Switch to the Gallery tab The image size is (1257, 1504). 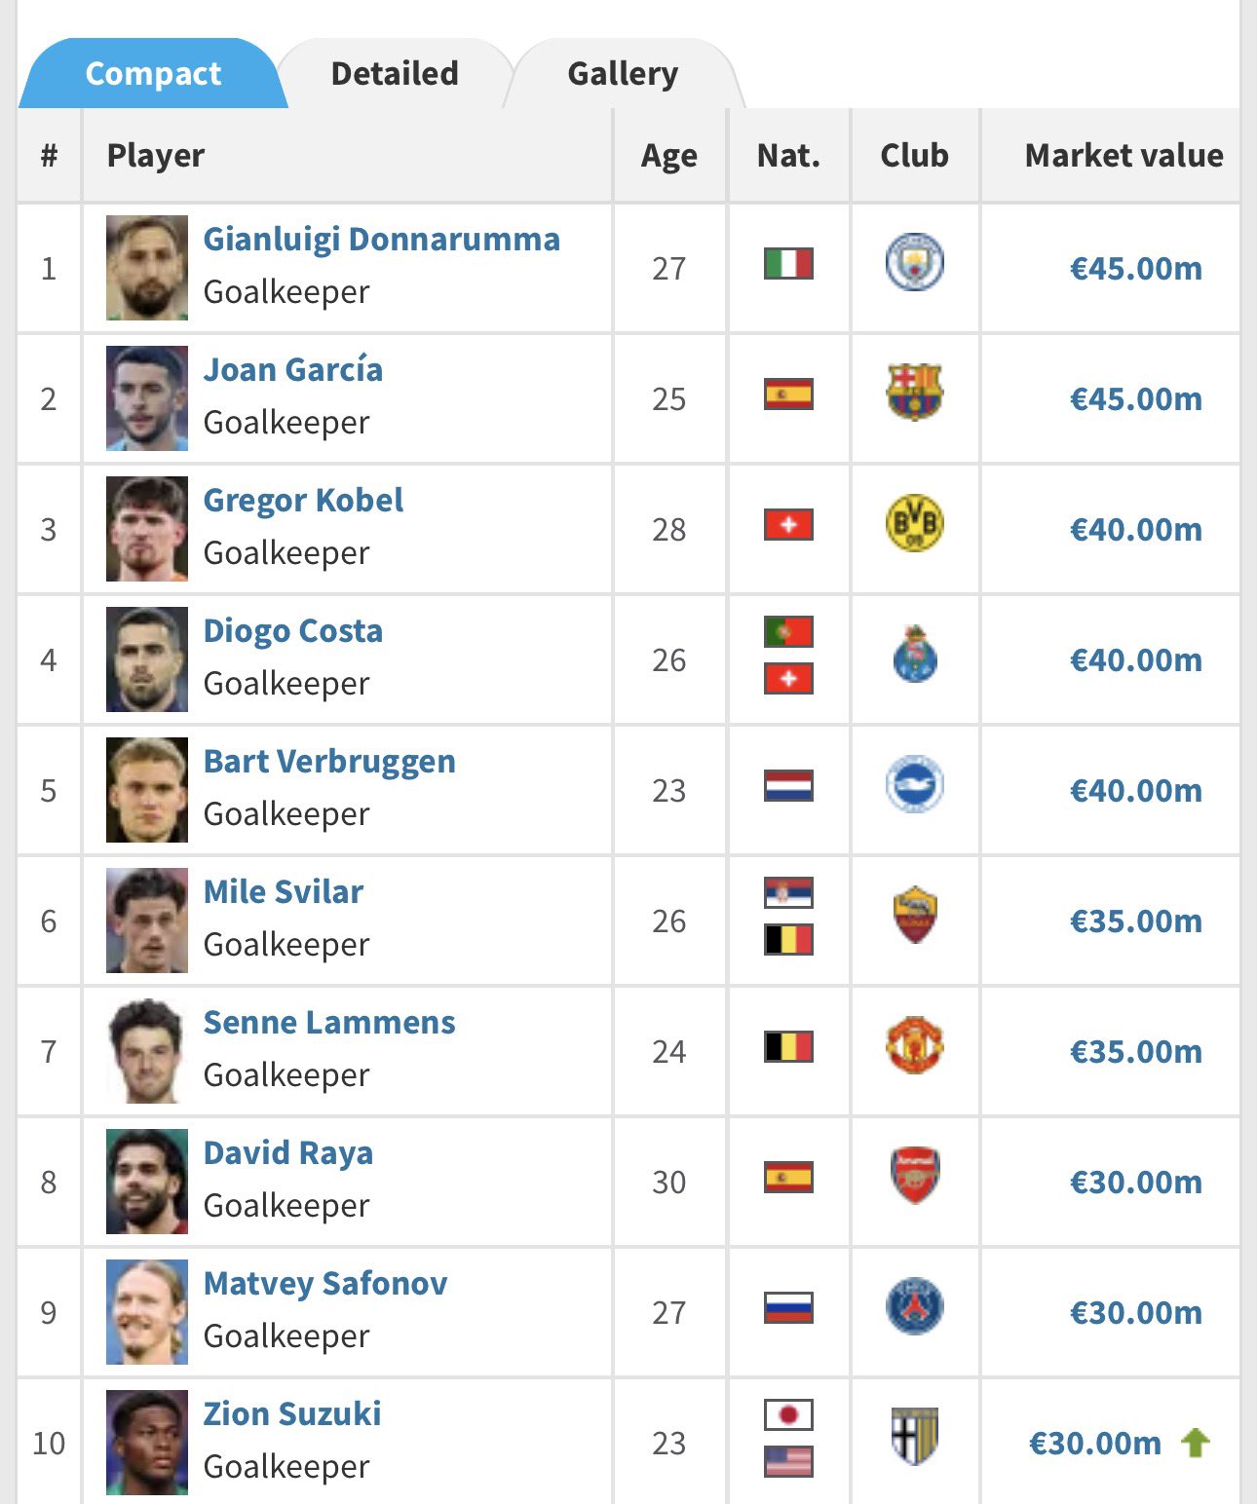623,73
